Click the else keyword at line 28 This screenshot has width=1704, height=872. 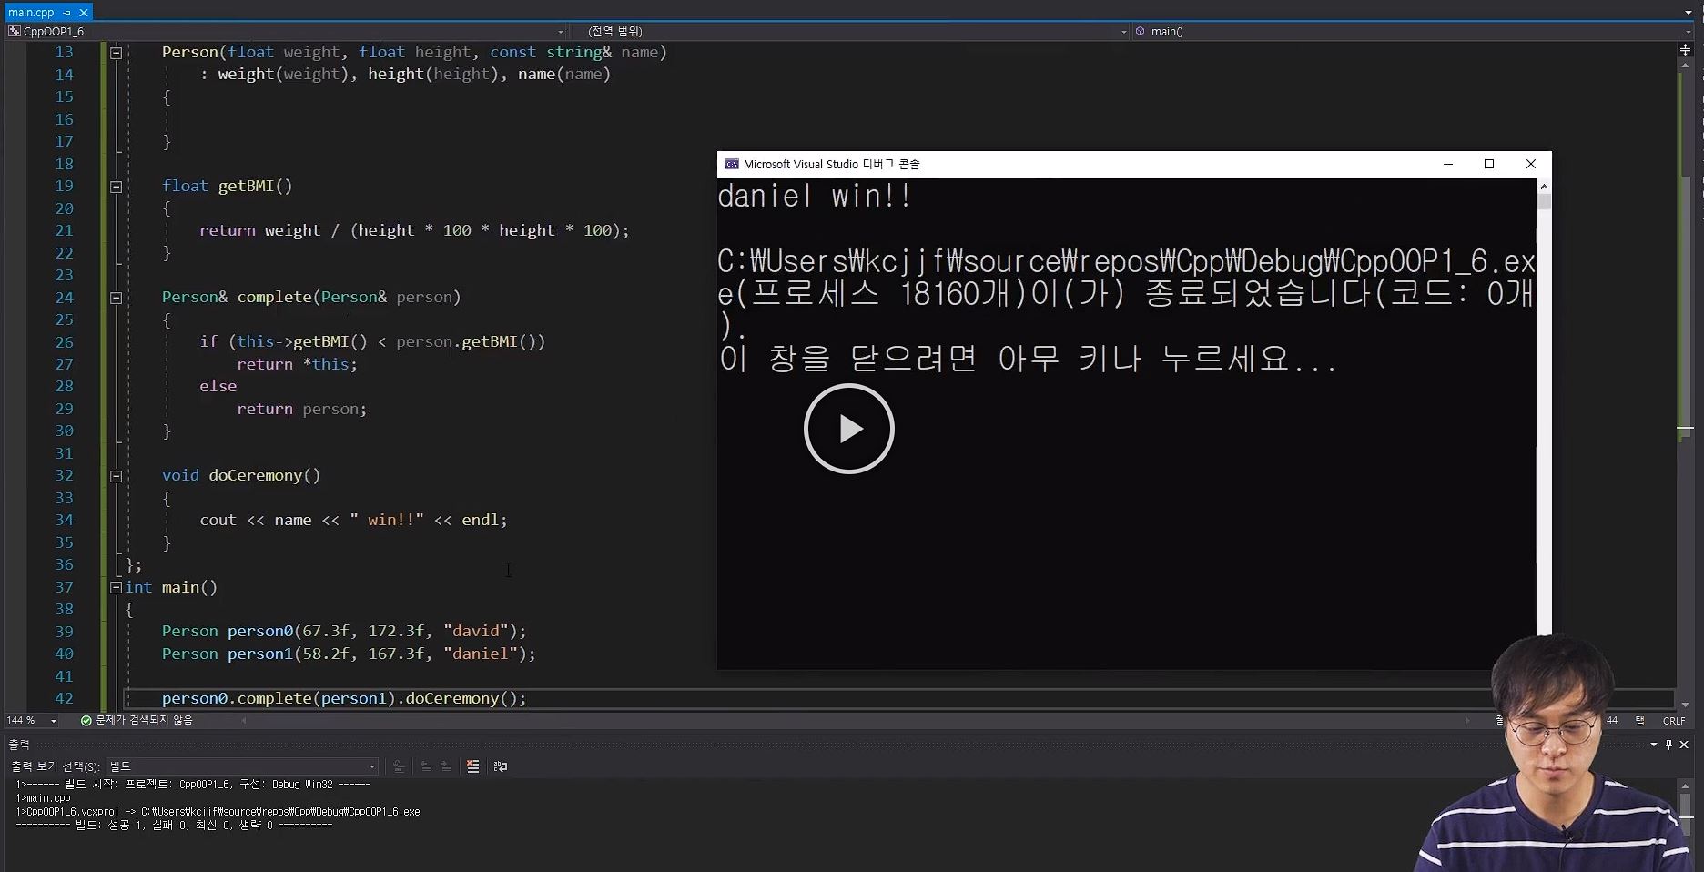click(218, 387)
